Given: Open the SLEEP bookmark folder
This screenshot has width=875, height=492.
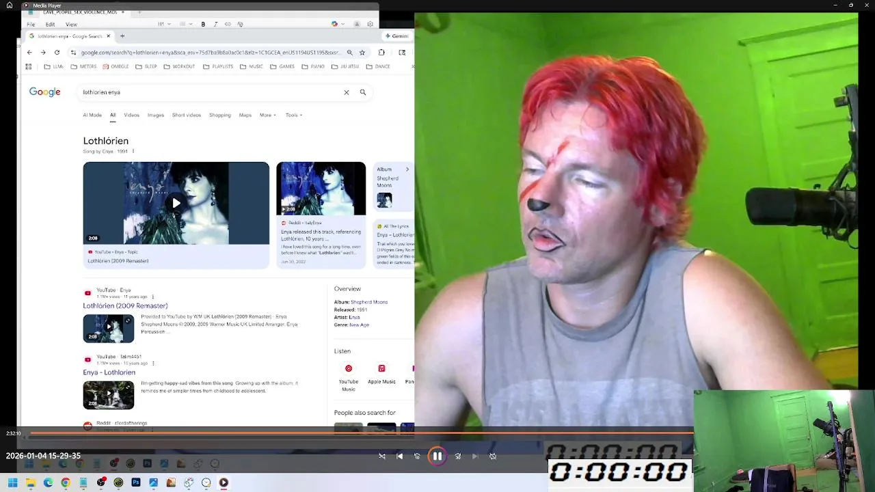Looking at the screenshot, I should click(146, 66).
